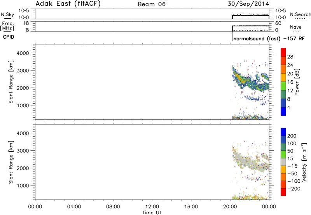Click the 'Freq. [MHz]' label
This screenshot has width=311, height=215.
(7, 26)
